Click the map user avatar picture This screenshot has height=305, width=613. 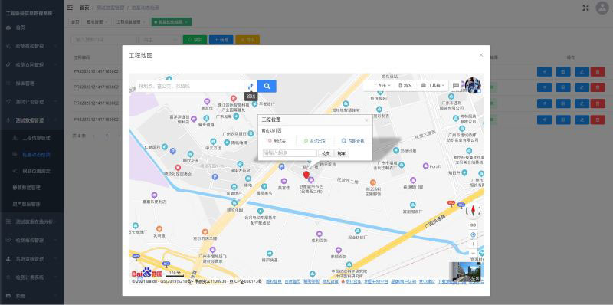click(473, 85)
